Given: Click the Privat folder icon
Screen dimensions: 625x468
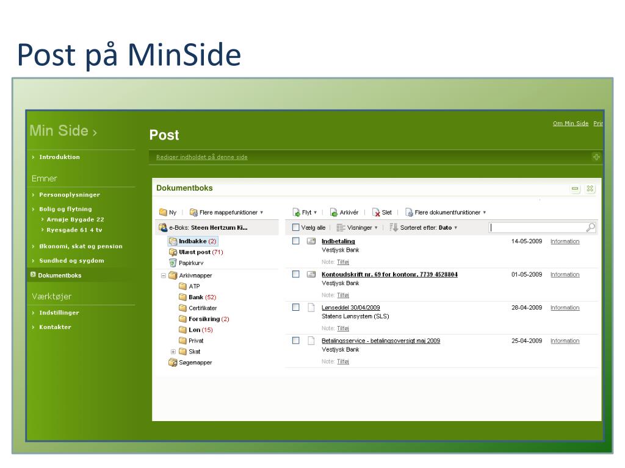Looking at the screenshot, I should 183,340.
